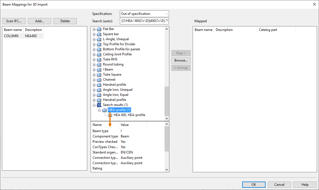Click the I Beam catalog icon

tap(99, 69)
